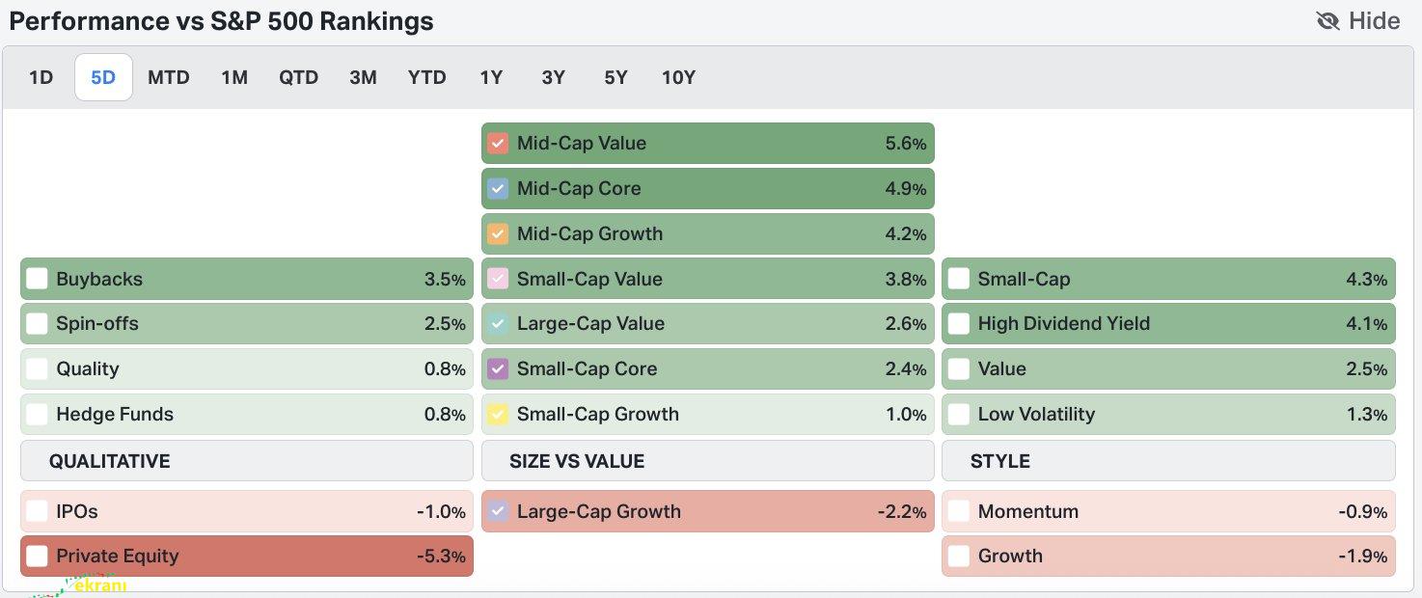Click the Hide eye-slash icon
Image resolution: width=1422 pixels, height=598 pixels.
(1328, 21)
